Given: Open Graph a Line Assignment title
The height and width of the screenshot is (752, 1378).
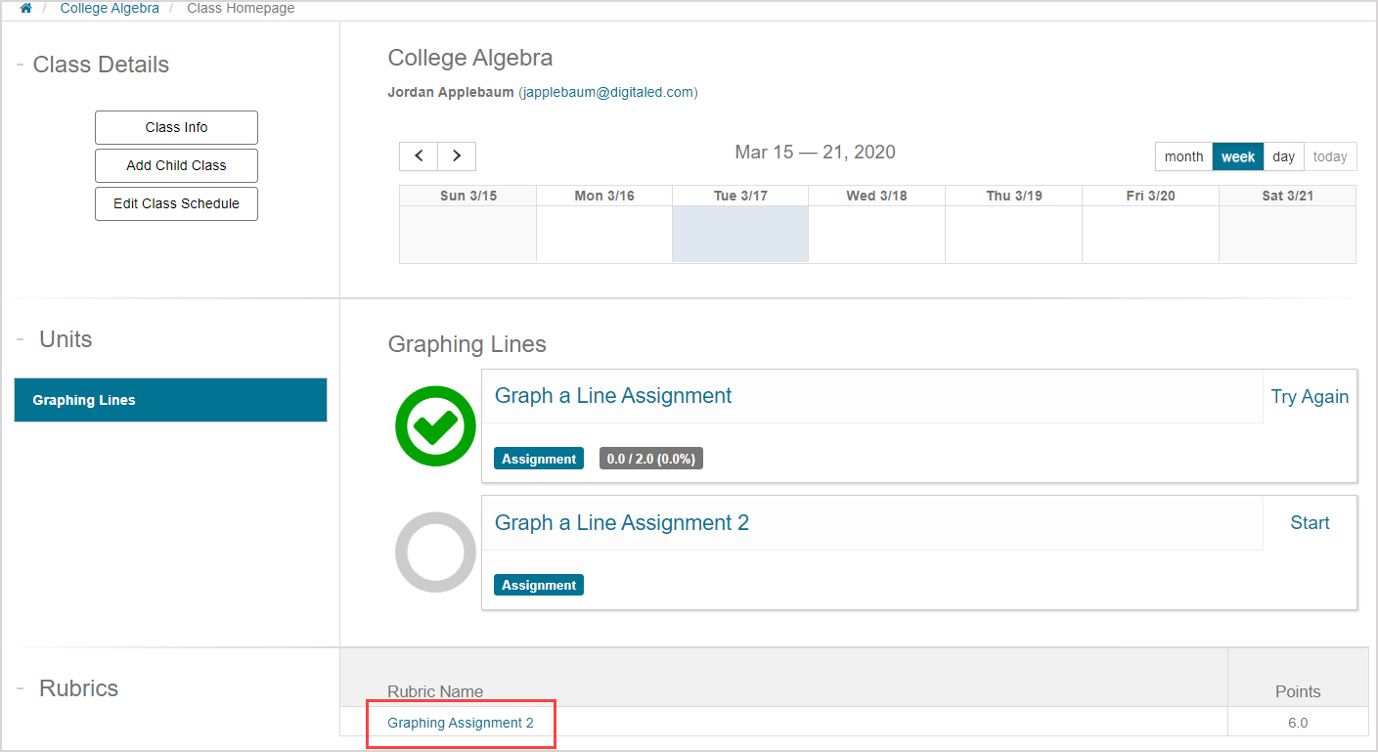Looking at the screenshot, I should 613,396.
